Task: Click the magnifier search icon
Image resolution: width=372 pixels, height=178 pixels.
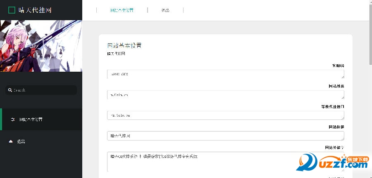Action: [10, 90]
